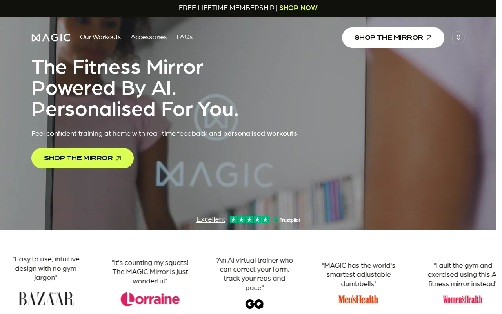Open the Excellent Trustpilot link

click(x=211, y=219)
